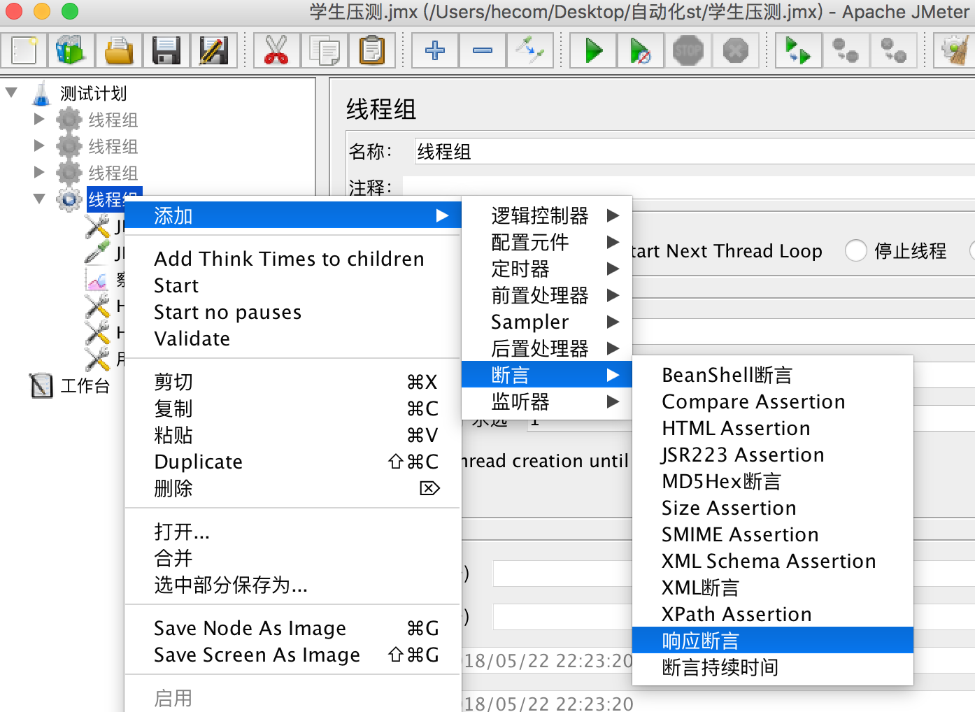The width and height of the screenshot is (975, 712).
Task: Open the 配置元件 submenu
Action: [x=547, y=242]
